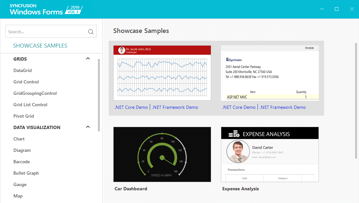The width and height of the screenshot is (359, 203).
Task: Open the patient monitor .NET Core Demo link
Action: [x=131, y=107]
